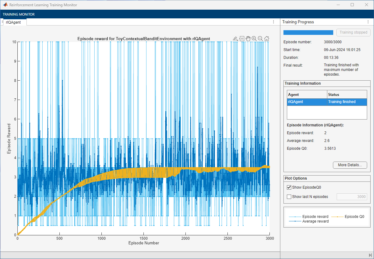Uncheck the Show EpisodeQ0 checkbox
This screenshot has width=374, height=259.
(x=289, y=187)
